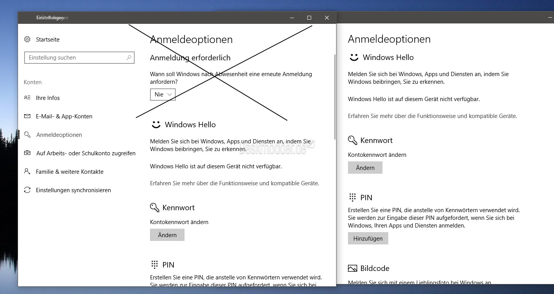Minimize the front Einstellungen window
Image resolution: width=554 pixels, height=294 pixels.
tap(292, 18)
